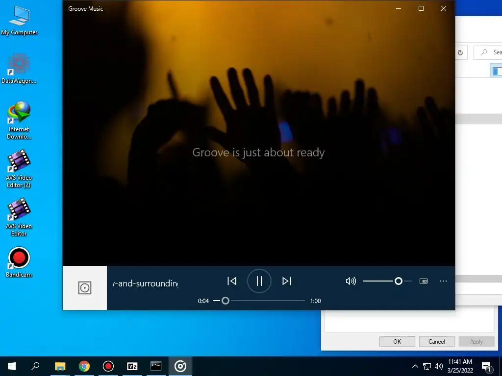Click the search box in background window
The height and width of the screenshot is (376, 502).
pyautogui.click(x=488, y=52)
